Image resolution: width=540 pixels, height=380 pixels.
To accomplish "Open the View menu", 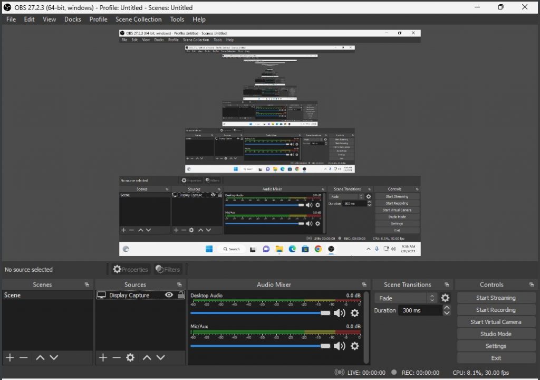I will point(49,20).
